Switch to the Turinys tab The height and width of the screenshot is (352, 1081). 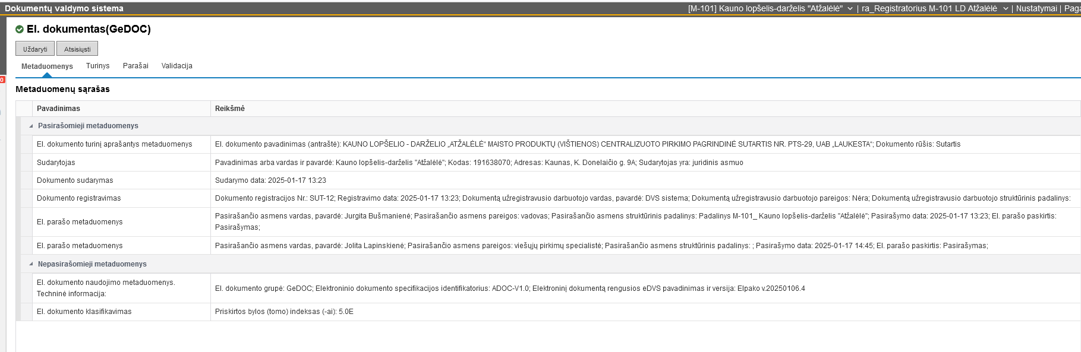coord(97,66)
